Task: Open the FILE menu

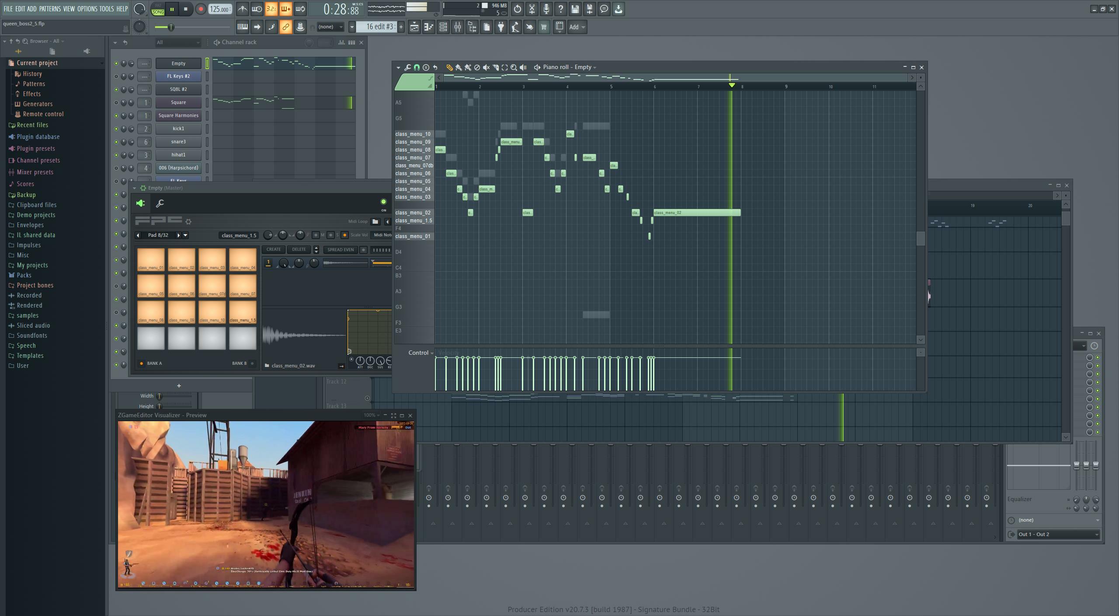Action: pos(8,9)
